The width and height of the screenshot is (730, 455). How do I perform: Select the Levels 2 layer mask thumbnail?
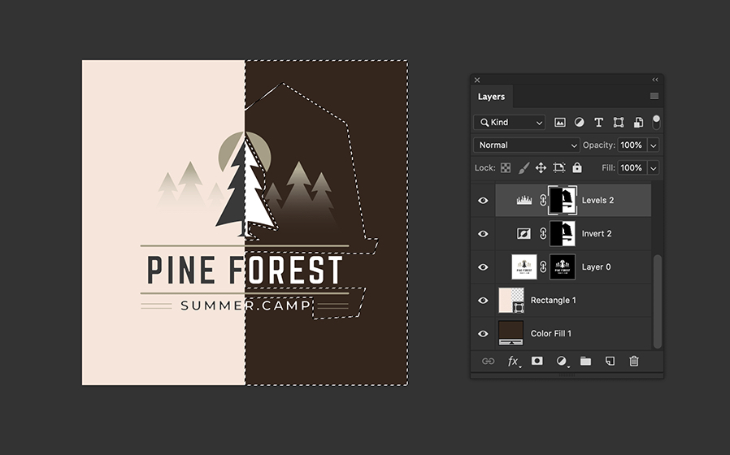563,201
